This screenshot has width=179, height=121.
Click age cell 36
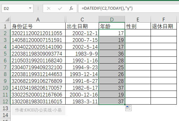tap(112, 53)
